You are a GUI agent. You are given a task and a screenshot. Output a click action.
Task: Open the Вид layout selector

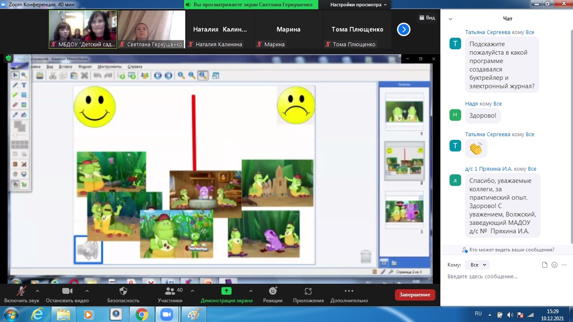[x=427, y=18]
